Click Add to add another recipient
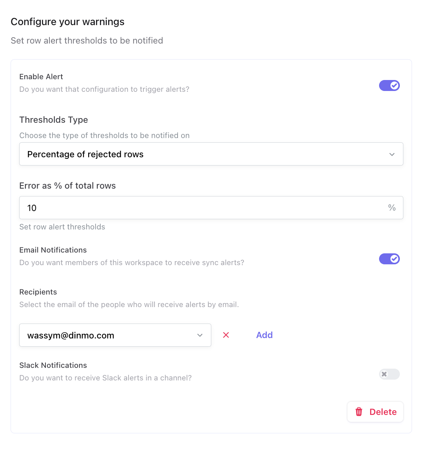432x451 pixels. click(264, 335)
